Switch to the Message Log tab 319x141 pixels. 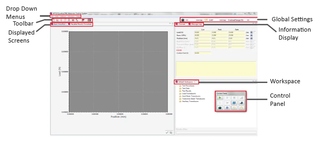tap(196, 24)
